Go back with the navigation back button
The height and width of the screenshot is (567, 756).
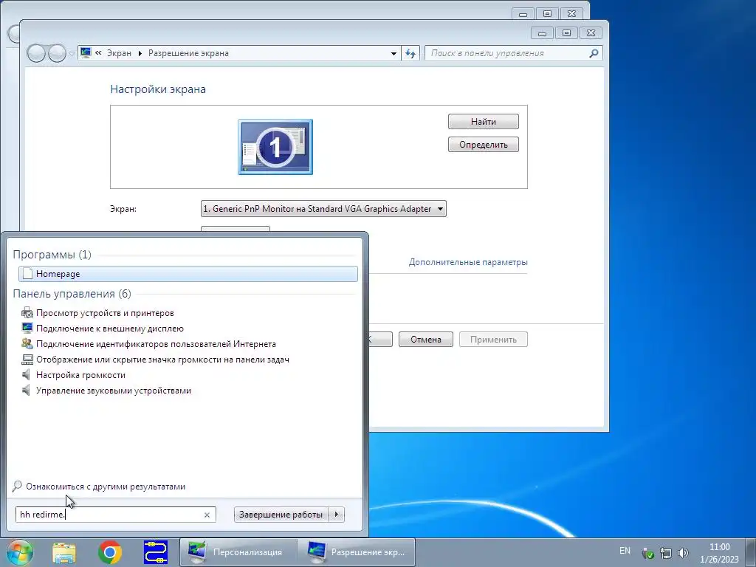[x=36, y=53]
